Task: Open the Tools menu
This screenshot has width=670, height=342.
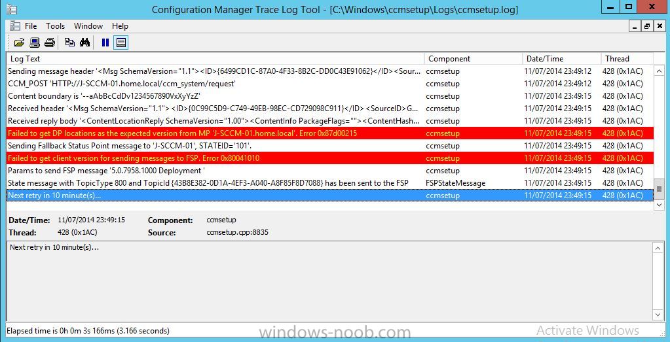Action: tap(56, 26)
